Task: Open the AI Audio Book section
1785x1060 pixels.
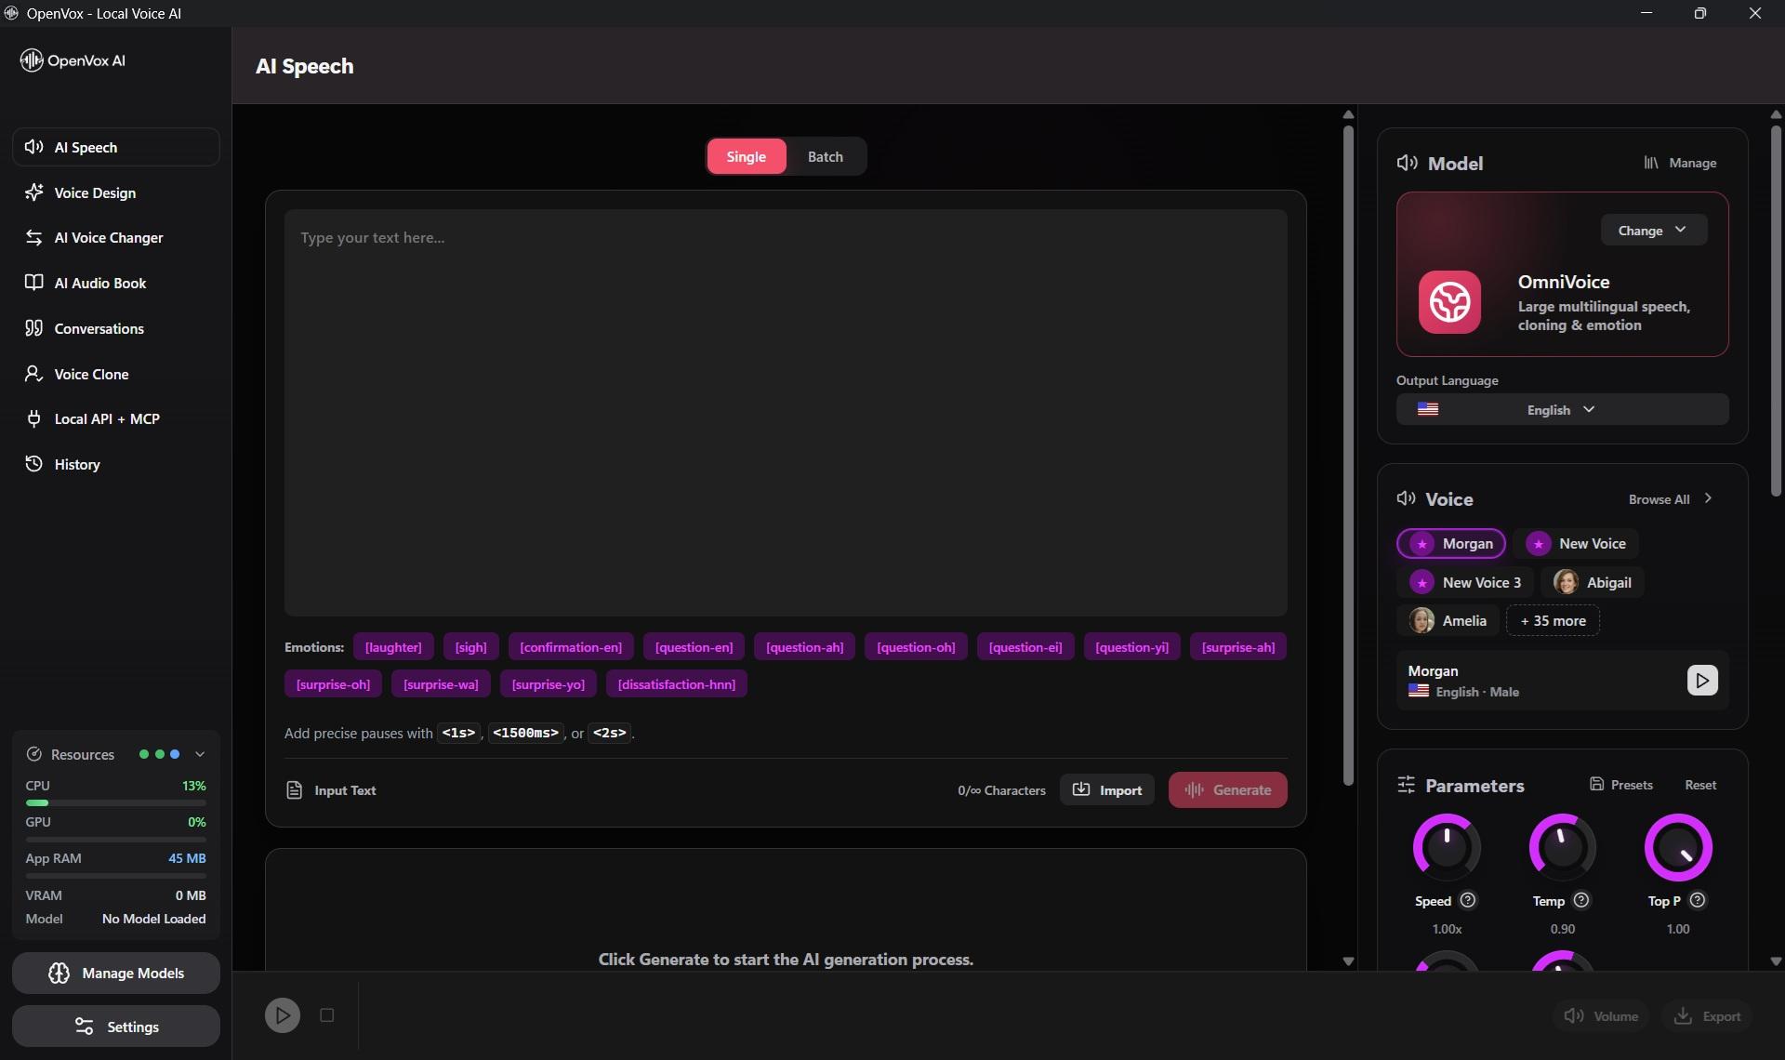Action: pyautogui.click(x=116, y=283)
